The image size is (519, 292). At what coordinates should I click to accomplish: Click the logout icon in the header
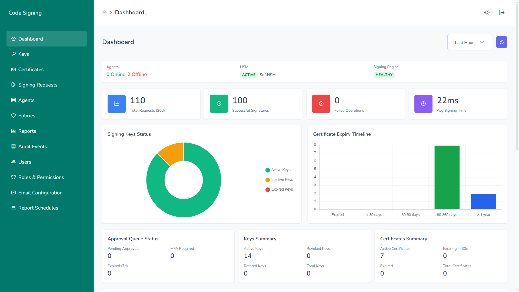click(x=502, y=12)
